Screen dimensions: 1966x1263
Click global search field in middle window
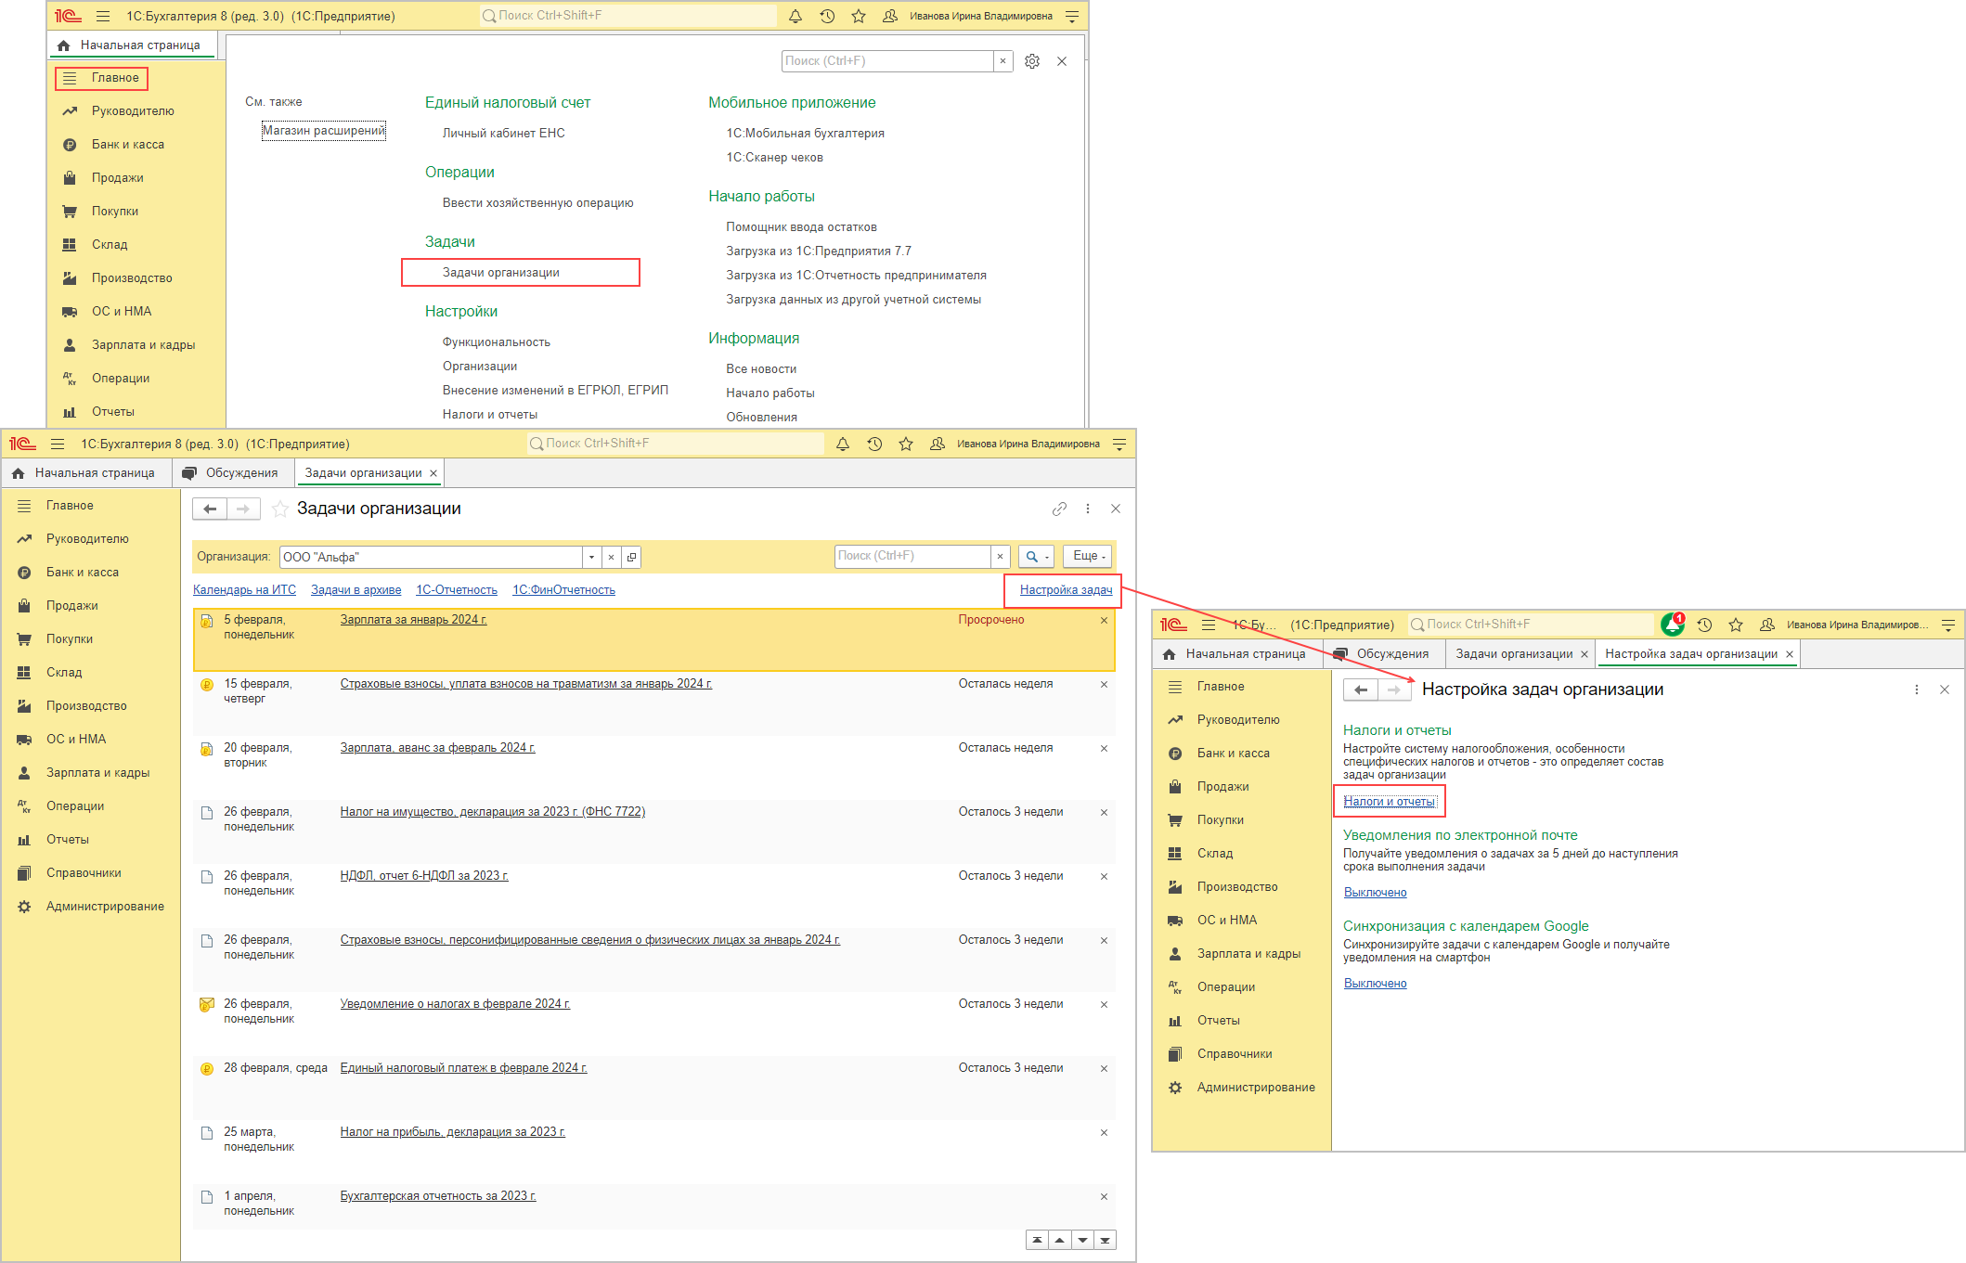point(675,444)
